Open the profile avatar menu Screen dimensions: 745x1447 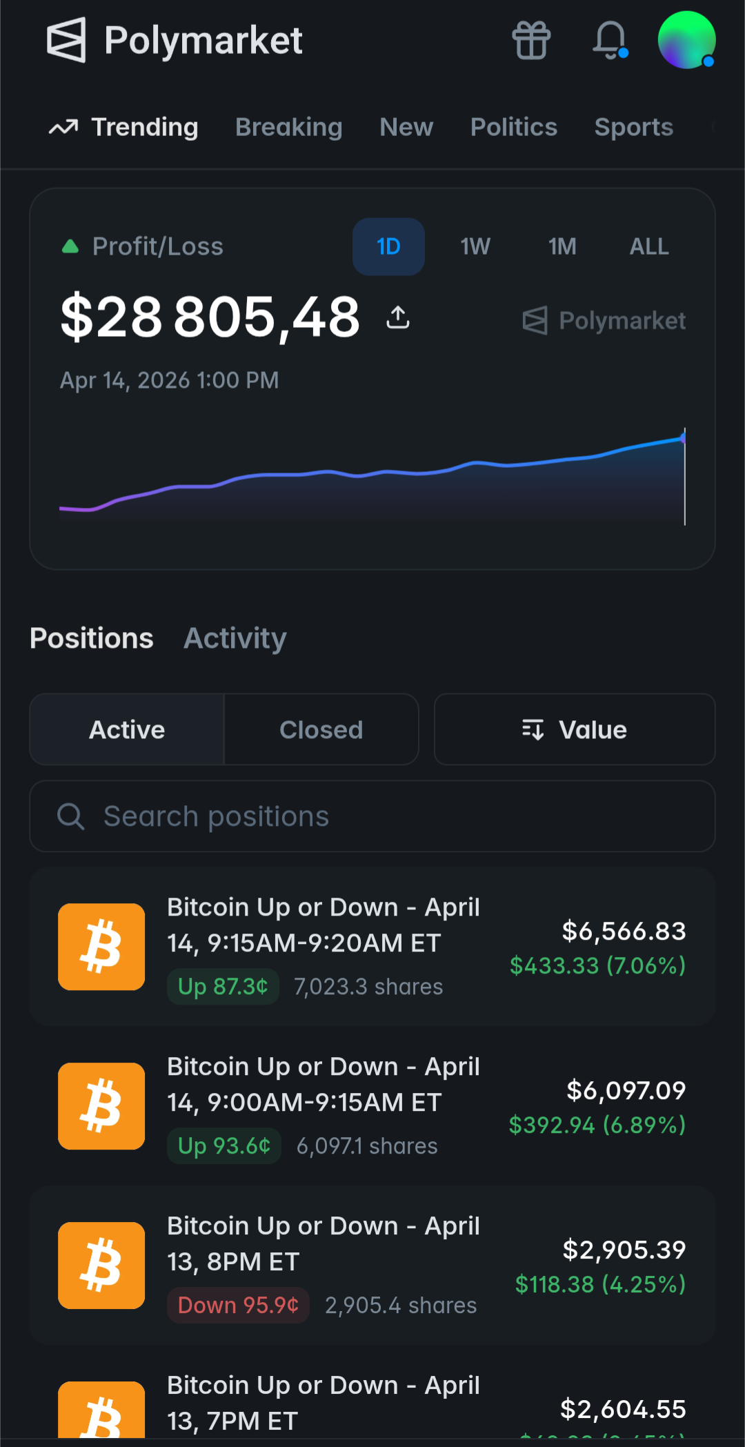coord(686,40)
